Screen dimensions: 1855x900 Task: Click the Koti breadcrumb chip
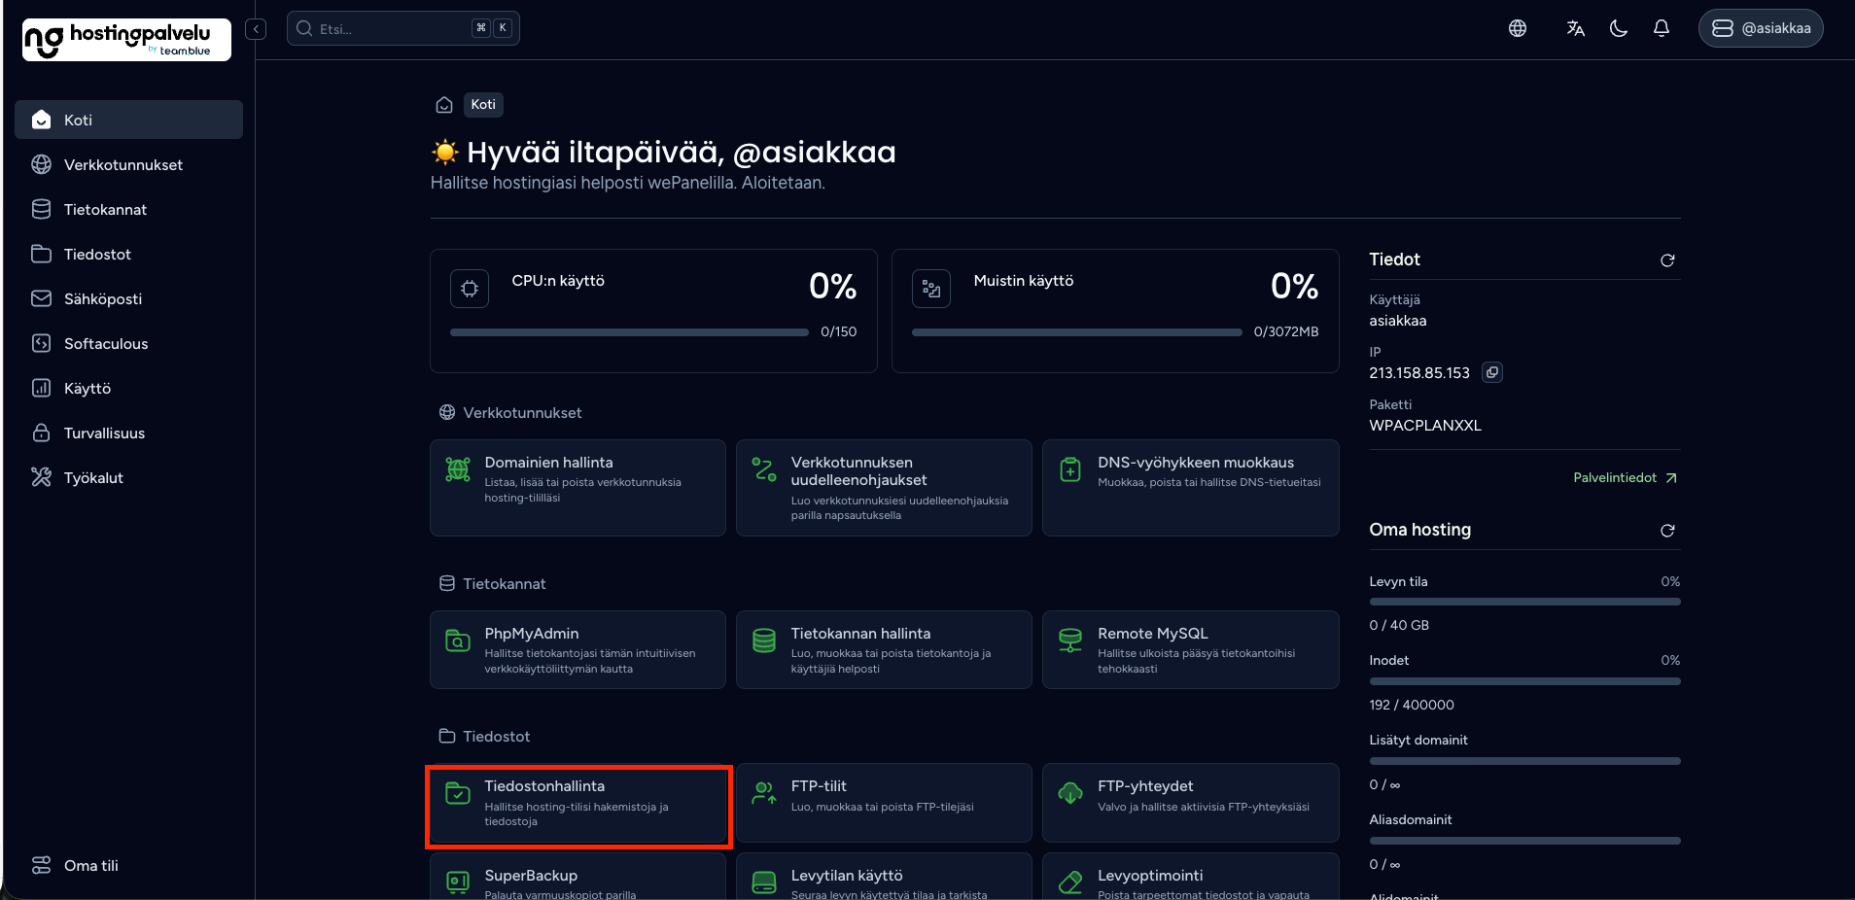[x=483, y=104]
